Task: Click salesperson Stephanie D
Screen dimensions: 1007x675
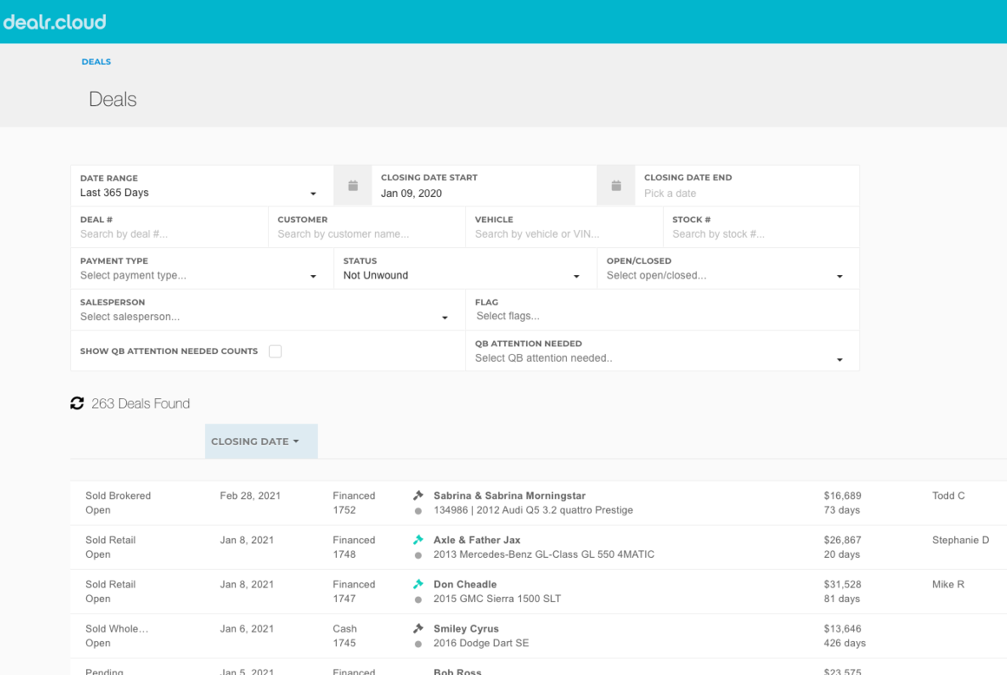Action: pos(960,540)
